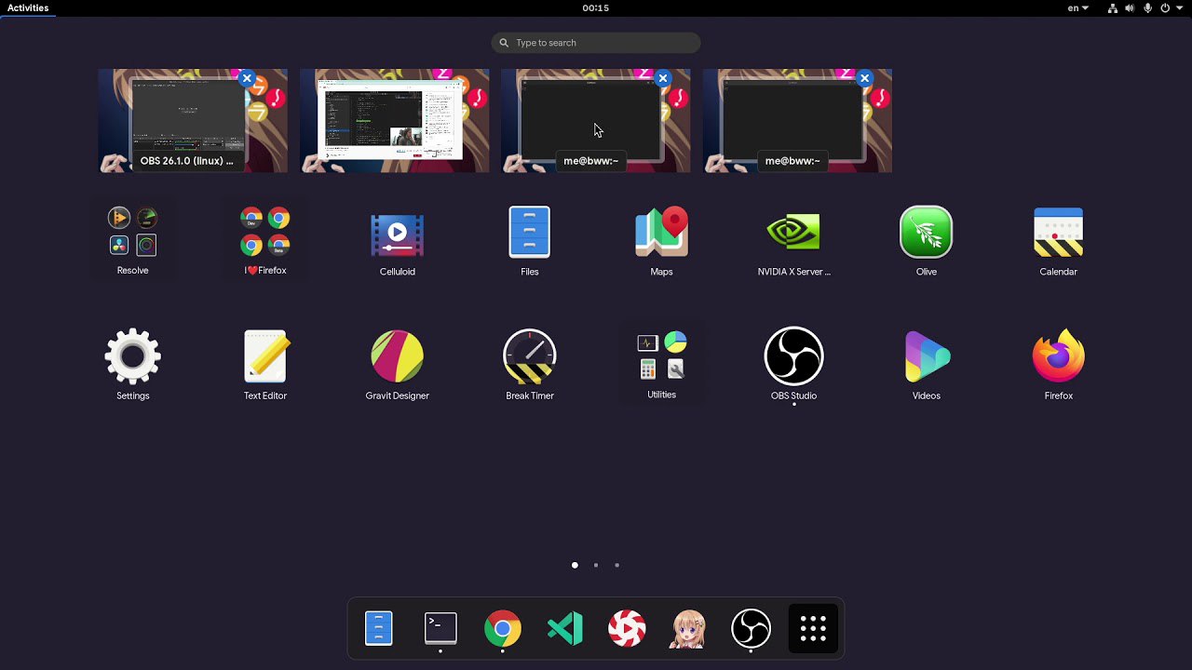Click the Activities button
This screenshot has height=670, width=1192.
28,7
